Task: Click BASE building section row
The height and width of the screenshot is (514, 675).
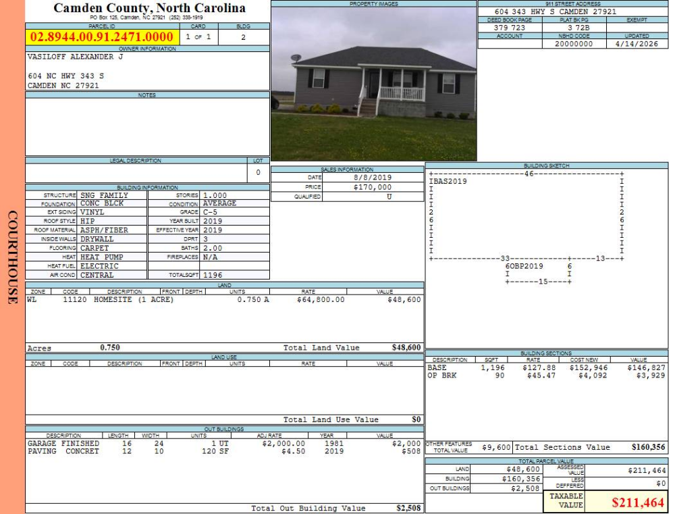Action: click(546, 368)
